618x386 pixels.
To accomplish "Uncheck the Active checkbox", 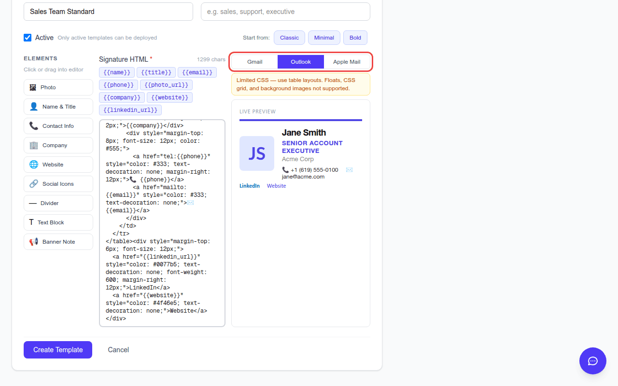I will click(x=28, y=38).
